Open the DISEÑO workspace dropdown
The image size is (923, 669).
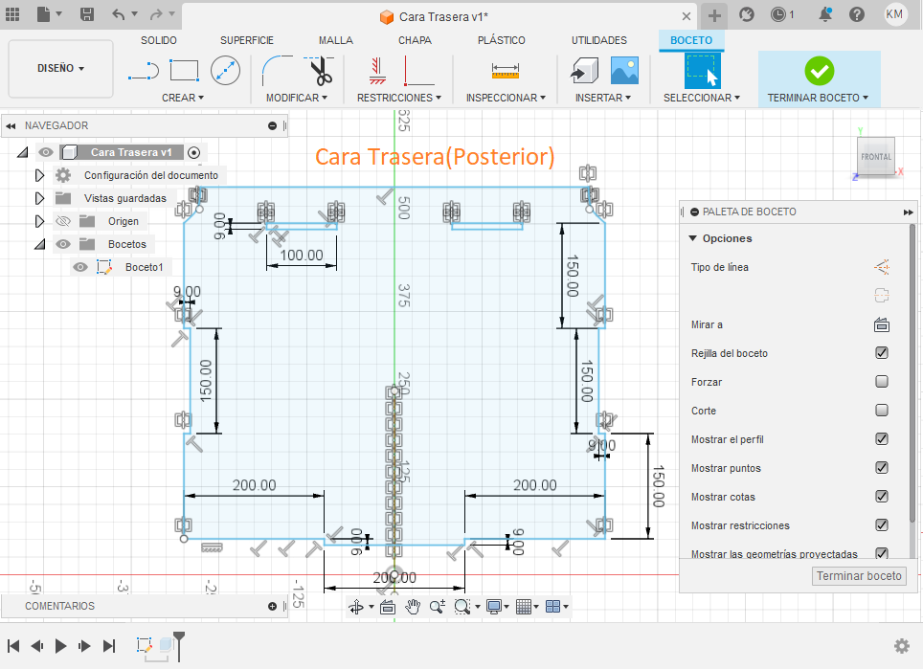pos(60,68)
